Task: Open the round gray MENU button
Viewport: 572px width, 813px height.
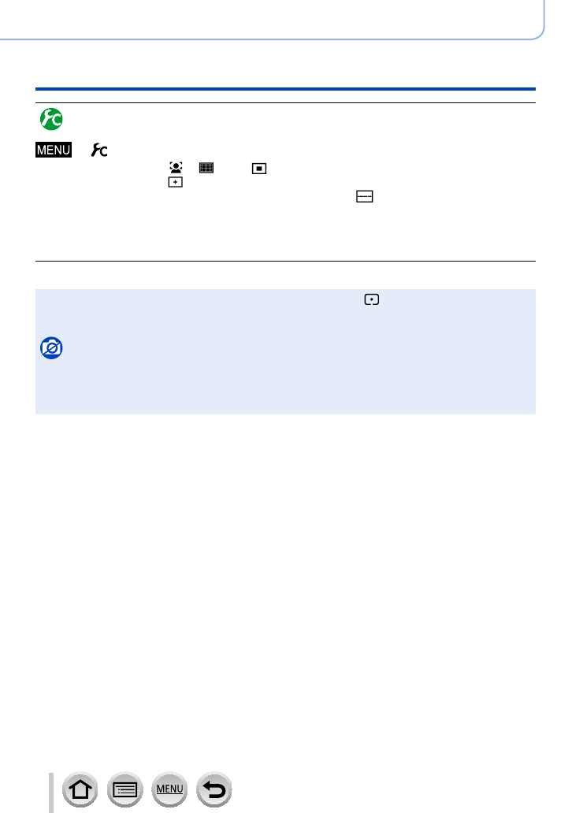Action: point(169,789)
